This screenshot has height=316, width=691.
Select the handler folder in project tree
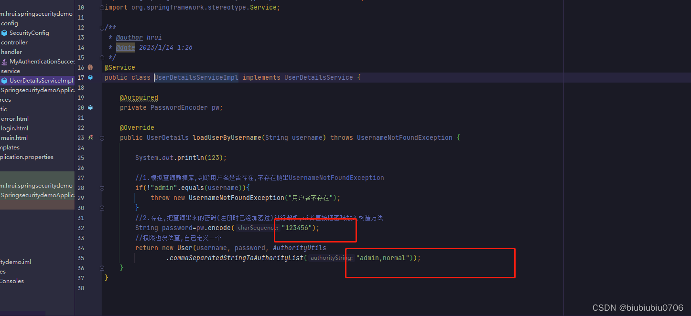coord(11,52)
